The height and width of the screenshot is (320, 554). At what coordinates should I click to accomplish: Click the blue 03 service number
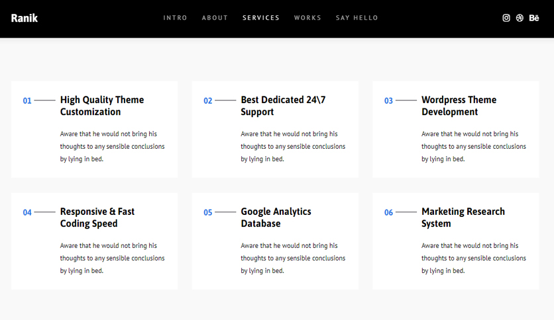(x=388, y=100)
